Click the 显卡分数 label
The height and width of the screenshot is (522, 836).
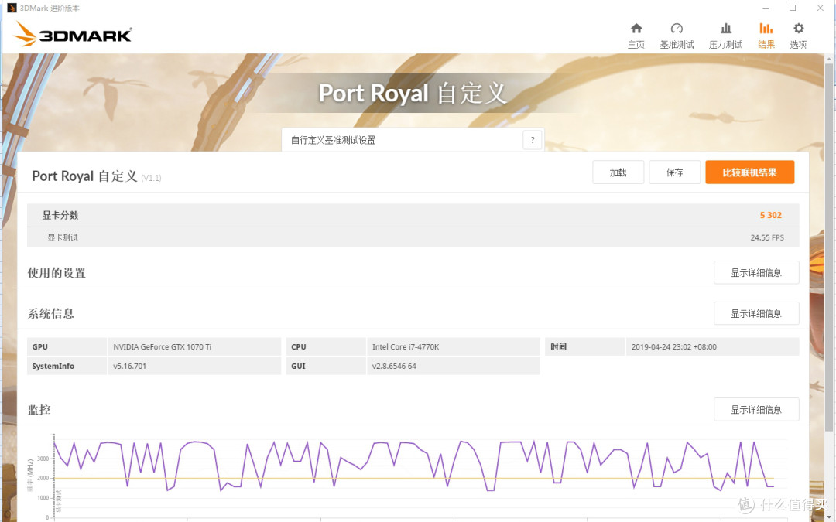60,215
